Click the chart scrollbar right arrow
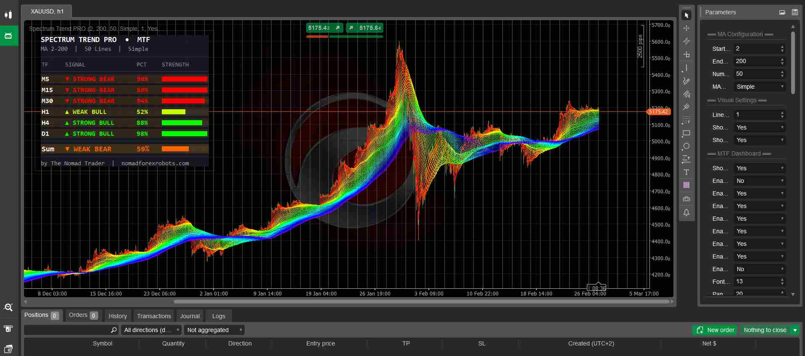Screen dimensions: 805x356 pyautogui.click(x=672, y=301)
